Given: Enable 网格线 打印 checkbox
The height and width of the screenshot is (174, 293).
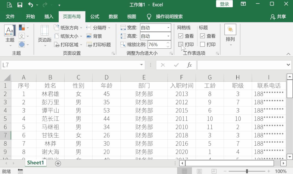Looking at the screenshot, I should tap(181, 44).
